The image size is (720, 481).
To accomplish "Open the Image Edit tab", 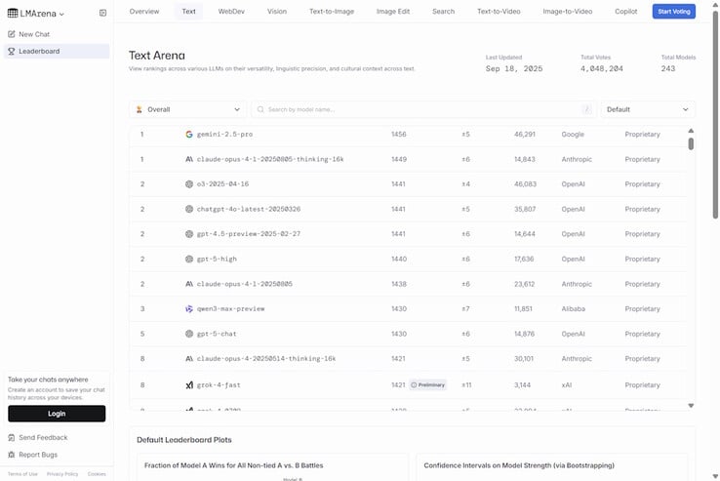I will point(393,11).
